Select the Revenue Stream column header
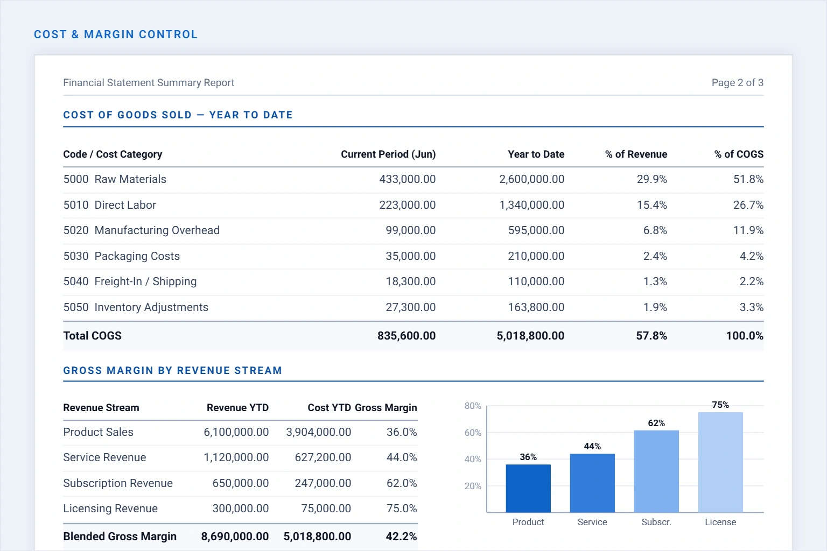The width and height of the screenshot is (827, 551). pos(101,408)
